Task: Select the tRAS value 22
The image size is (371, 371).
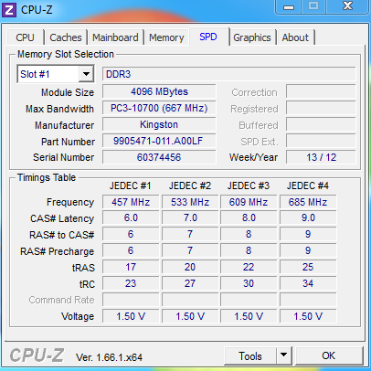Action: (249, 267)
